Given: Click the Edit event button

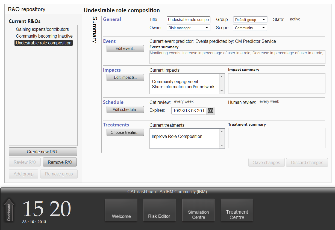Looking at the screenshot, I should tap(125, 49).
